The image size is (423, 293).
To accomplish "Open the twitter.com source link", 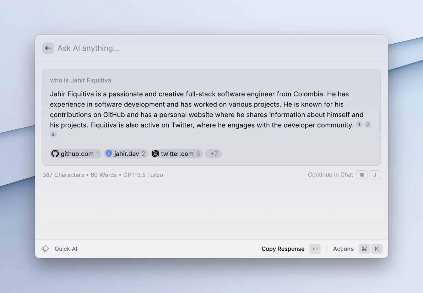I will coord(177,154).
